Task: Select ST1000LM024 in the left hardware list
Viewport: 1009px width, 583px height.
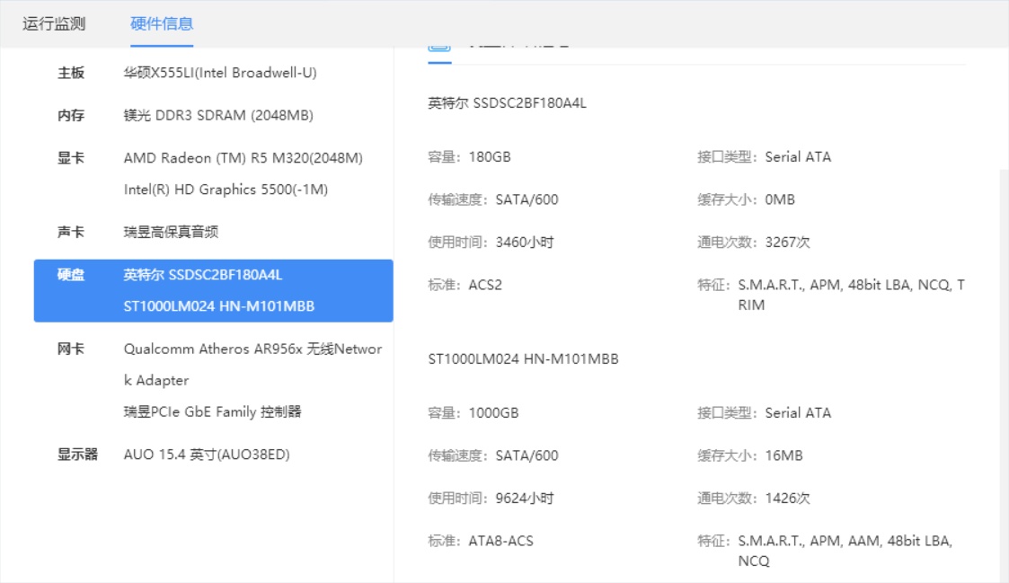Action: pos(218,306)
